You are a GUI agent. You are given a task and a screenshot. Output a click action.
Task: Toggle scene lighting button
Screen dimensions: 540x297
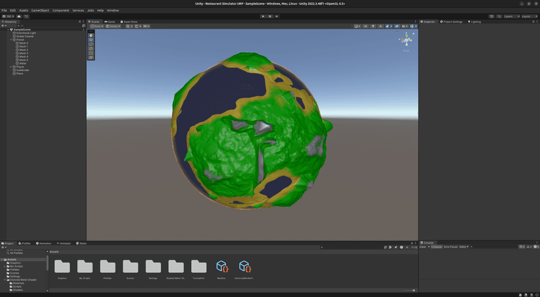pyautogui.click(x=373, y=26)
